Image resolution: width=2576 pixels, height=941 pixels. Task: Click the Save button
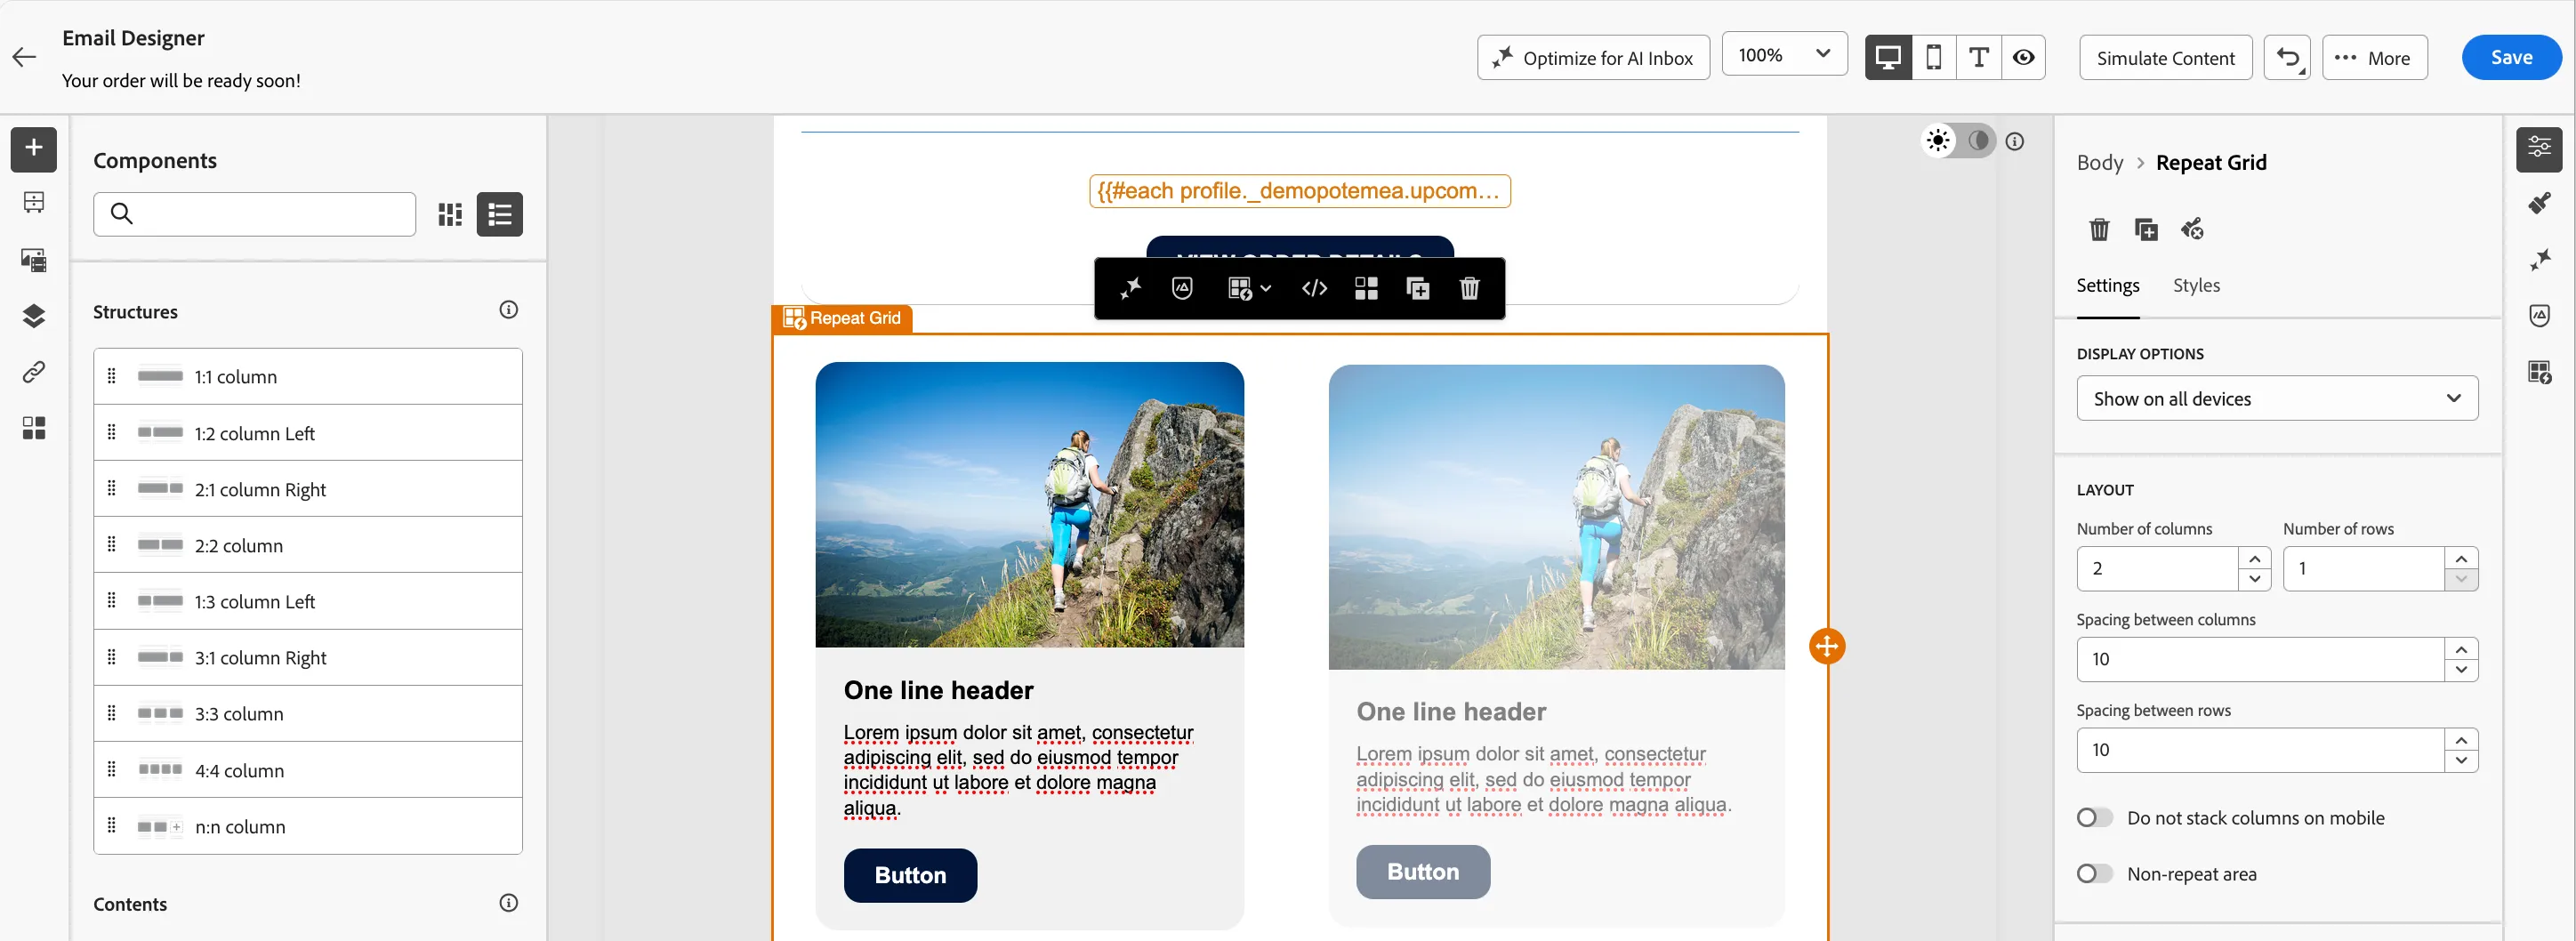tap(2511, 58)
